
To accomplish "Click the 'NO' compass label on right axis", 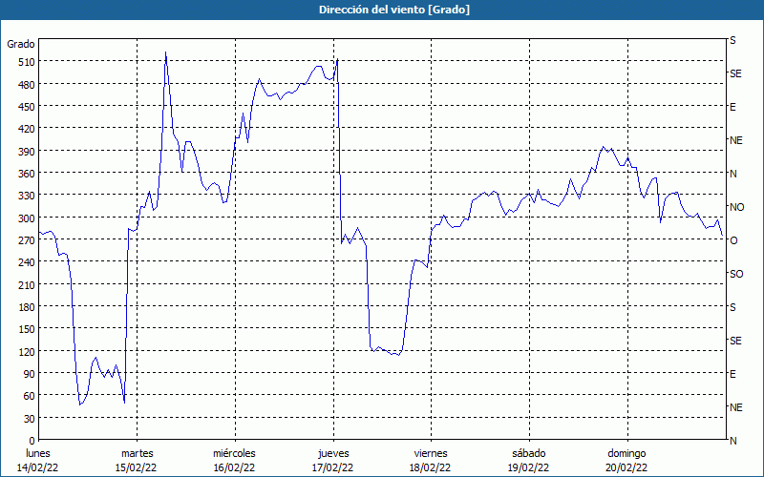I will (736, 207).
